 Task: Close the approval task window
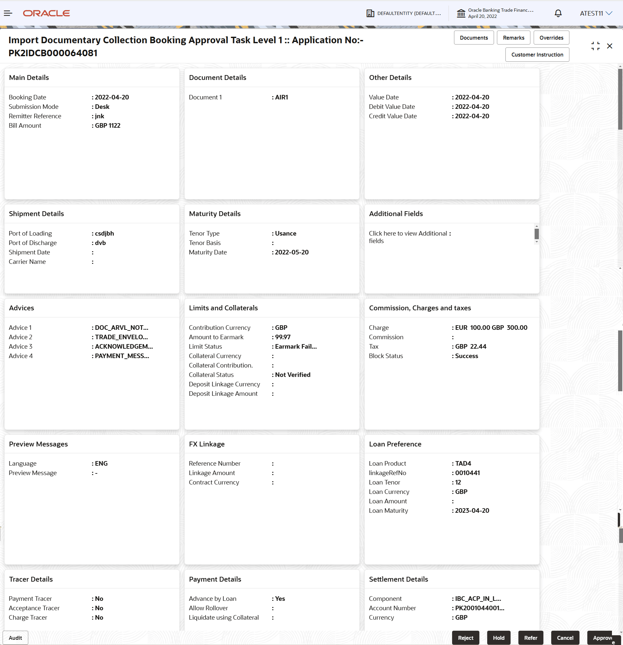click(610, 46)
